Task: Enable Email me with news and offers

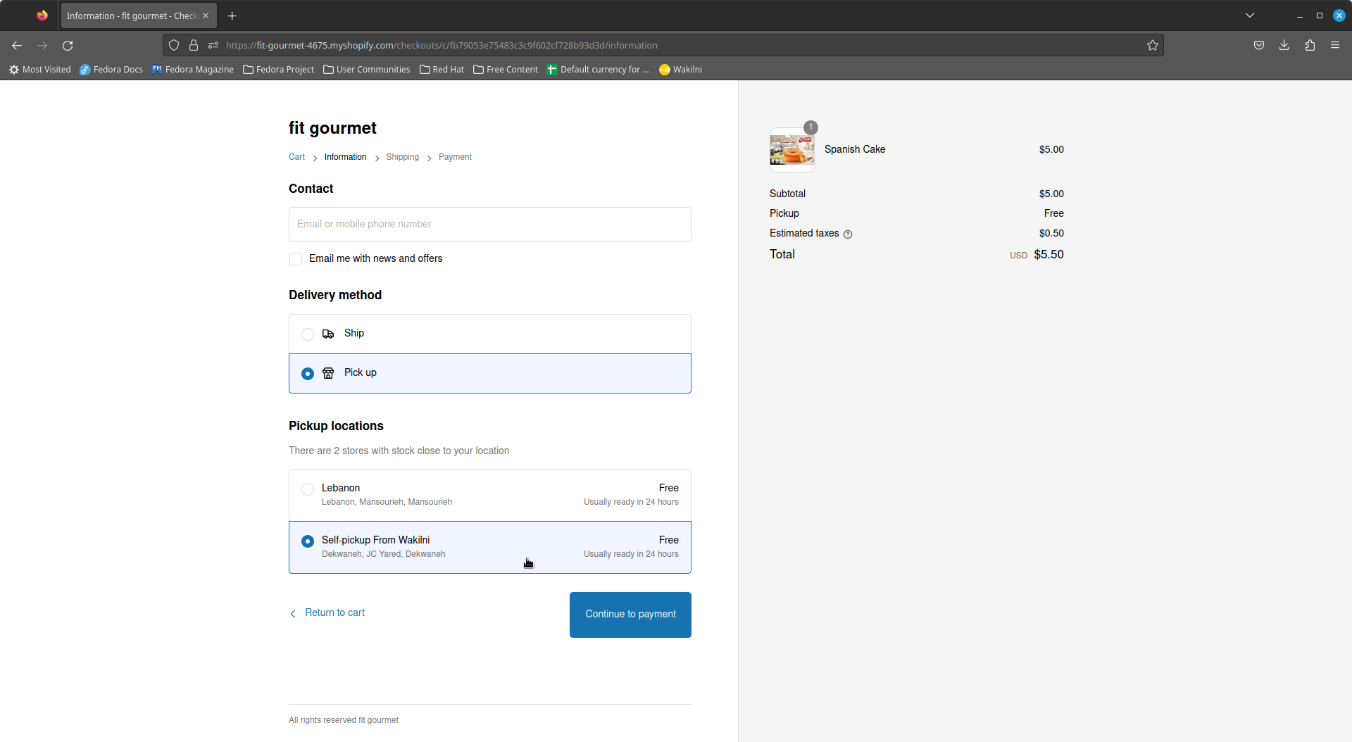Action: [x=296, y=259]
